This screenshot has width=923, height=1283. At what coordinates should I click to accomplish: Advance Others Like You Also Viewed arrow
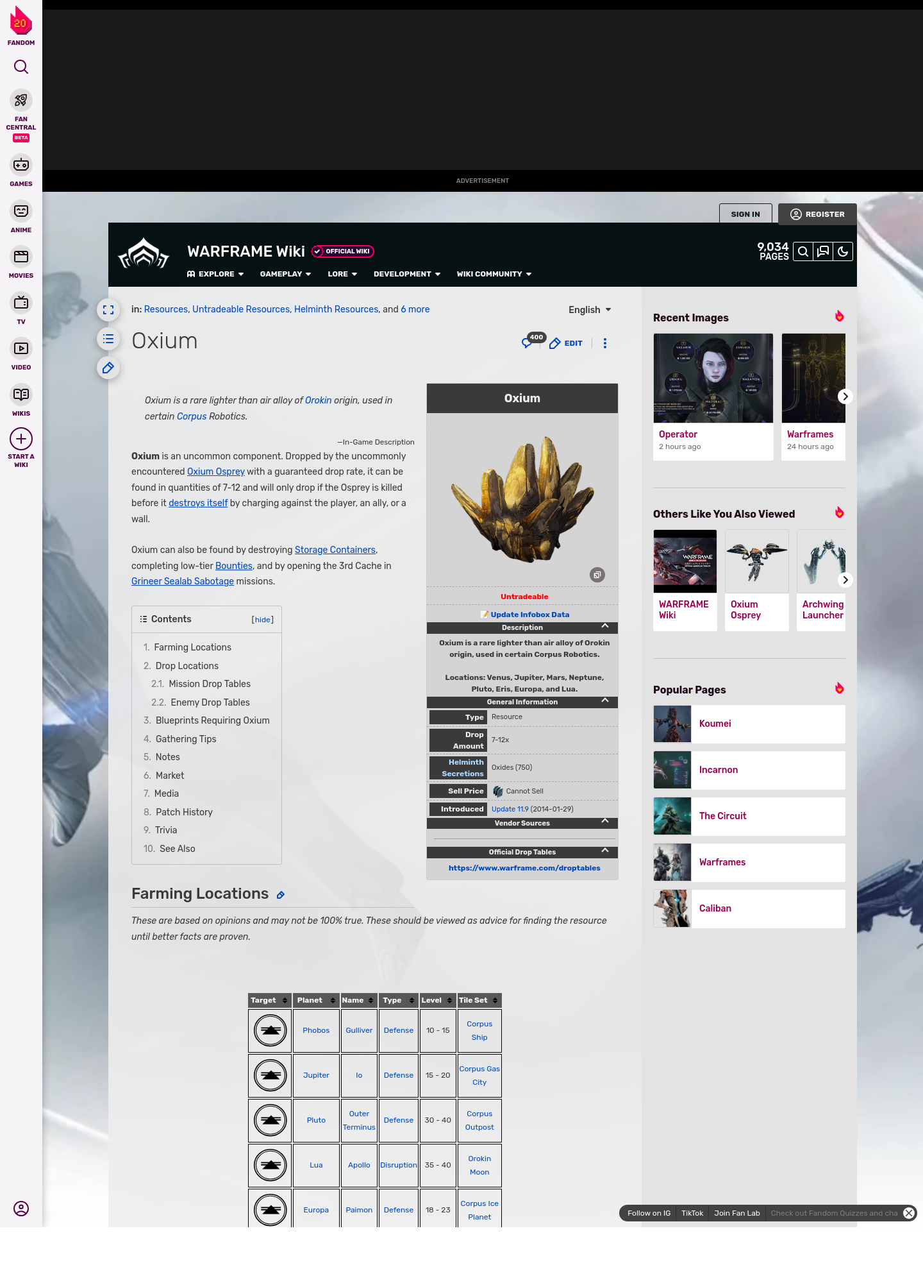tap(845, 580)
